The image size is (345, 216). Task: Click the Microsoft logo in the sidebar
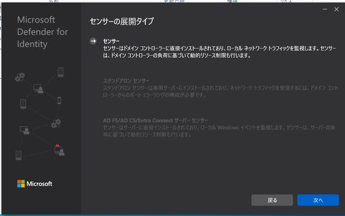[x=34, y=183]
